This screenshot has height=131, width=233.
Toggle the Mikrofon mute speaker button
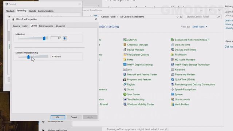pyautogui.click(x=65, y=38)
